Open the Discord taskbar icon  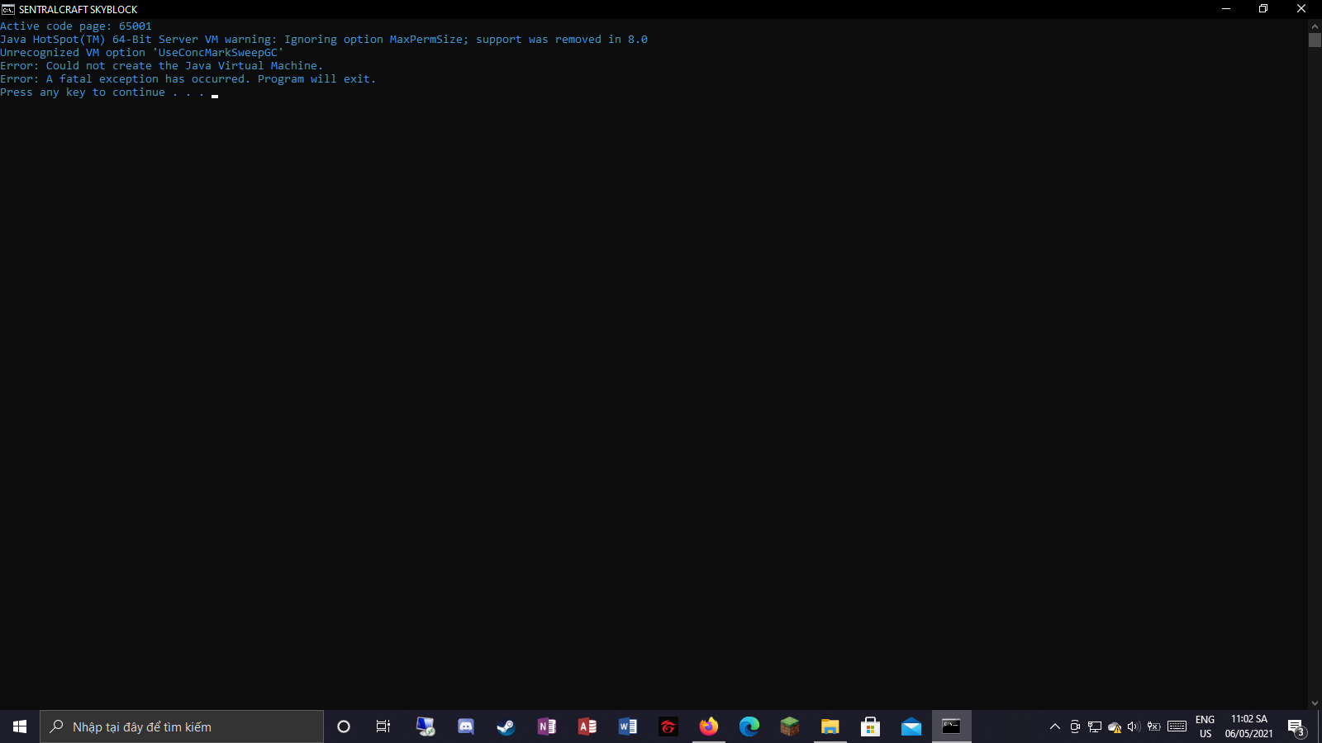click(466, 726)
